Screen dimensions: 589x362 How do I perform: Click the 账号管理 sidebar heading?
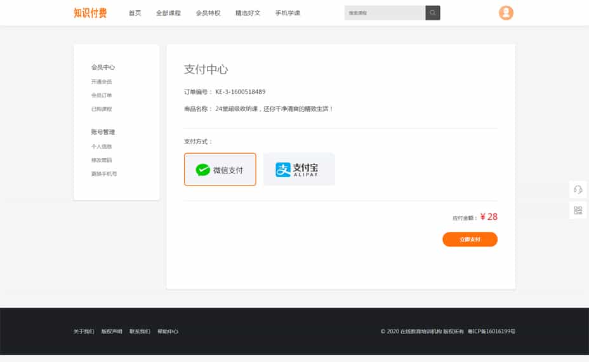click(x=103, y=132)
